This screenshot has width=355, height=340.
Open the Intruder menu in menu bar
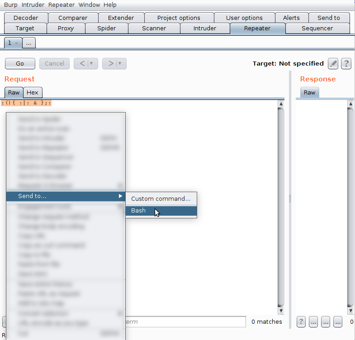click(33, 5)
